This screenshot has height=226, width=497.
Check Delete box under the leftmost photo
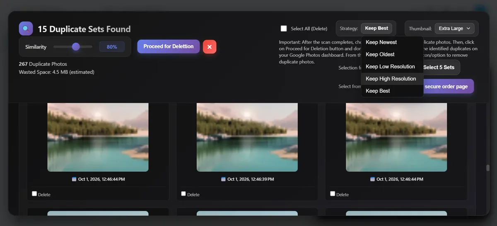coord(34,194)
